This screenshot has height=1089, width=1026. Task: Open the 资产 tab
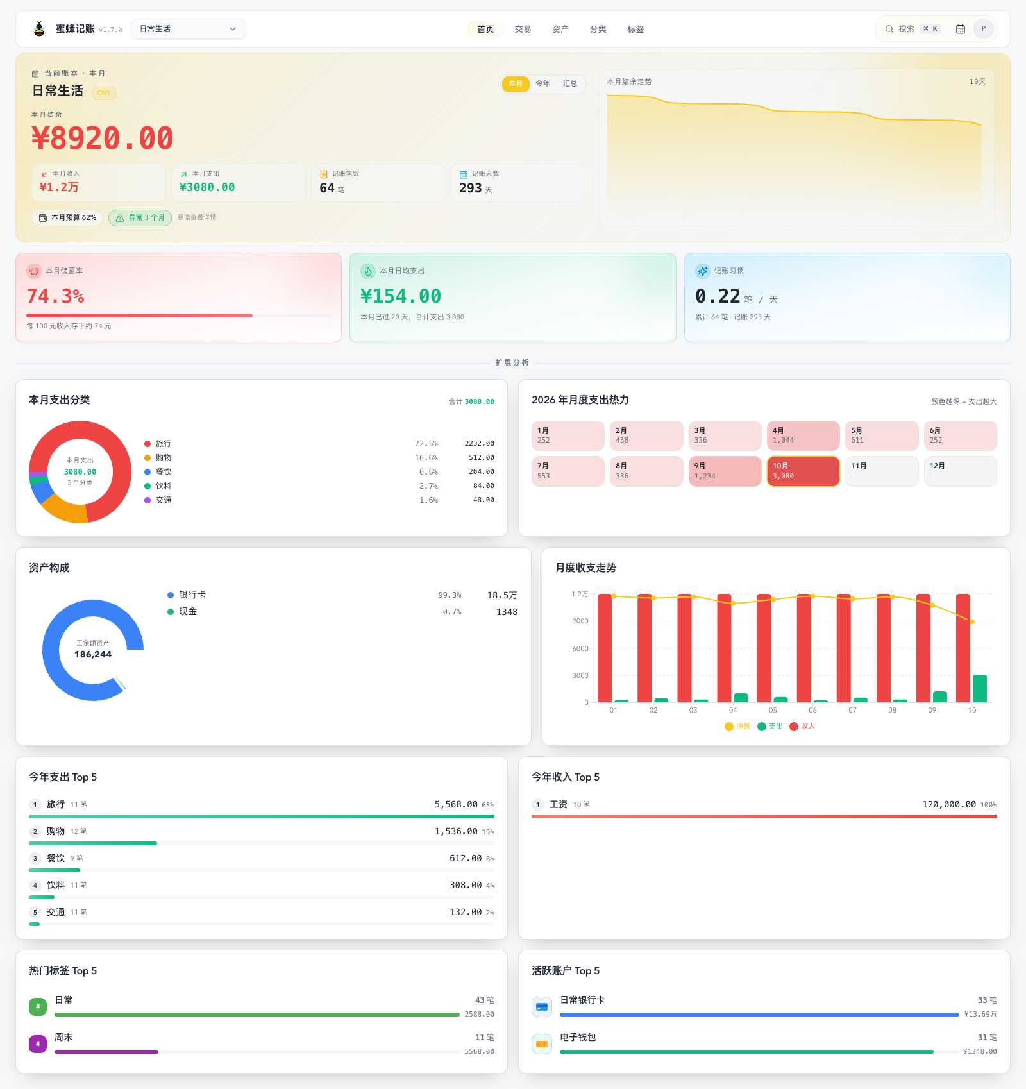(560, 29)
